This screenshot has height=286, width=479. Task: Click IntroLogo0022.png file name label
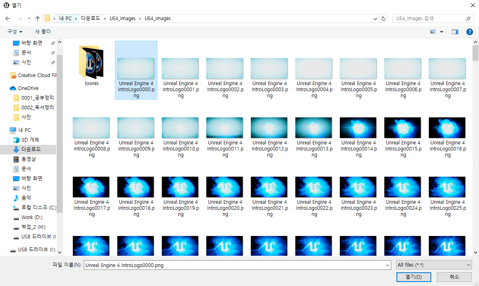tap(314, 208)
